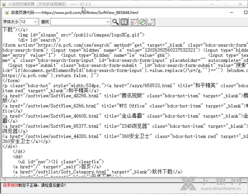The image size is (248, 194).
Task: Click the red-dotted list rule icon
Action: [134, 22]
